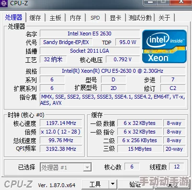This screenshot has width=192, height=190.
Task: Click the 验证 button
Action: click(135, 184)
